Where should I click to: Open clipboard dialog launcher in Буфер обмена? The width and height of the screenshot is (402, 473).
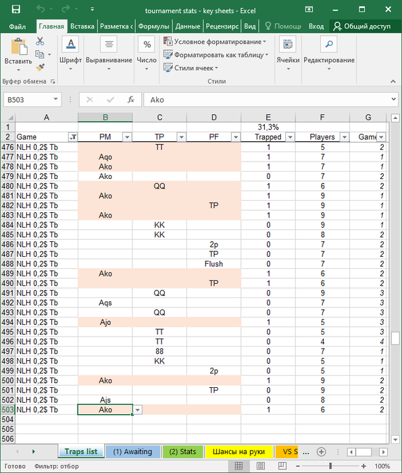(53, 82)
